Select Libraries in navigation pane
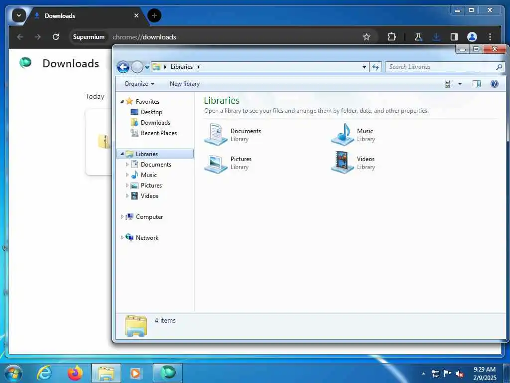This screenshot has width=510, height=383. click(155, 154)
